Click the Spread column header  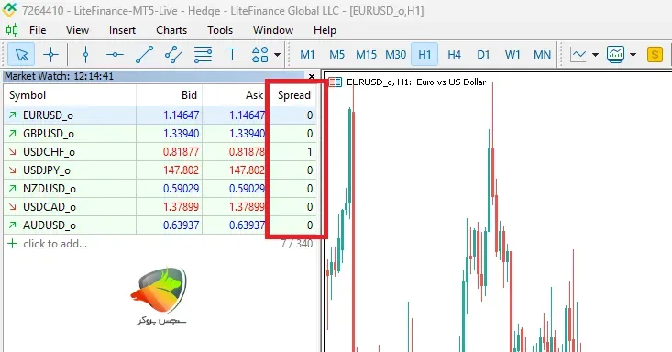[x=293, y=95]
